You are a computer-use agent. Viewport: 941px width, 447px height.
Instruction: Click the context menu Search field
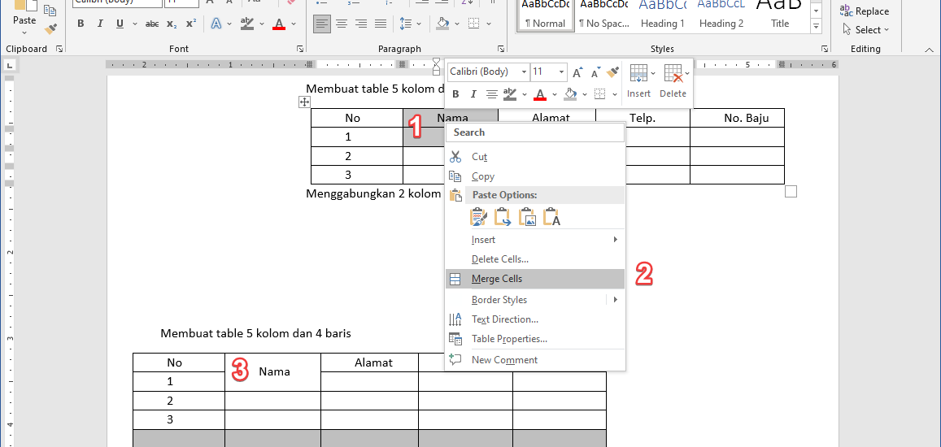(536, 132)
